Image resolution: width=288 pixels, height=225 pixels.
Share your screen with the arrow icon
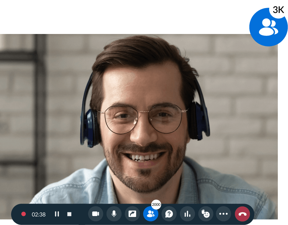pos(132,214)
